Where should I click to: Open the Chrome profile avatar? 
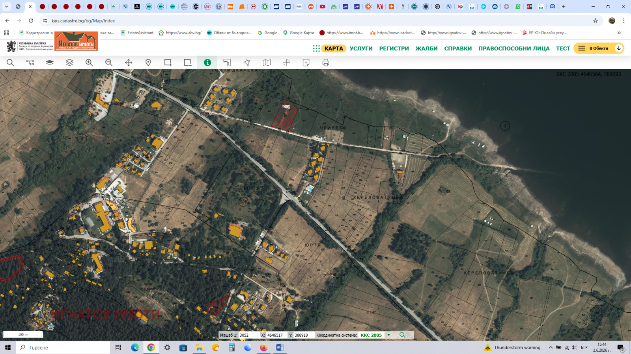tap(612, 20)
